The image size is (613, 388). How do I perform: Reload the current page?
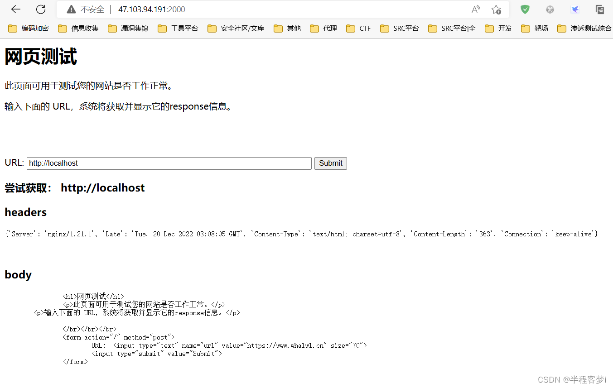point(41,9)
